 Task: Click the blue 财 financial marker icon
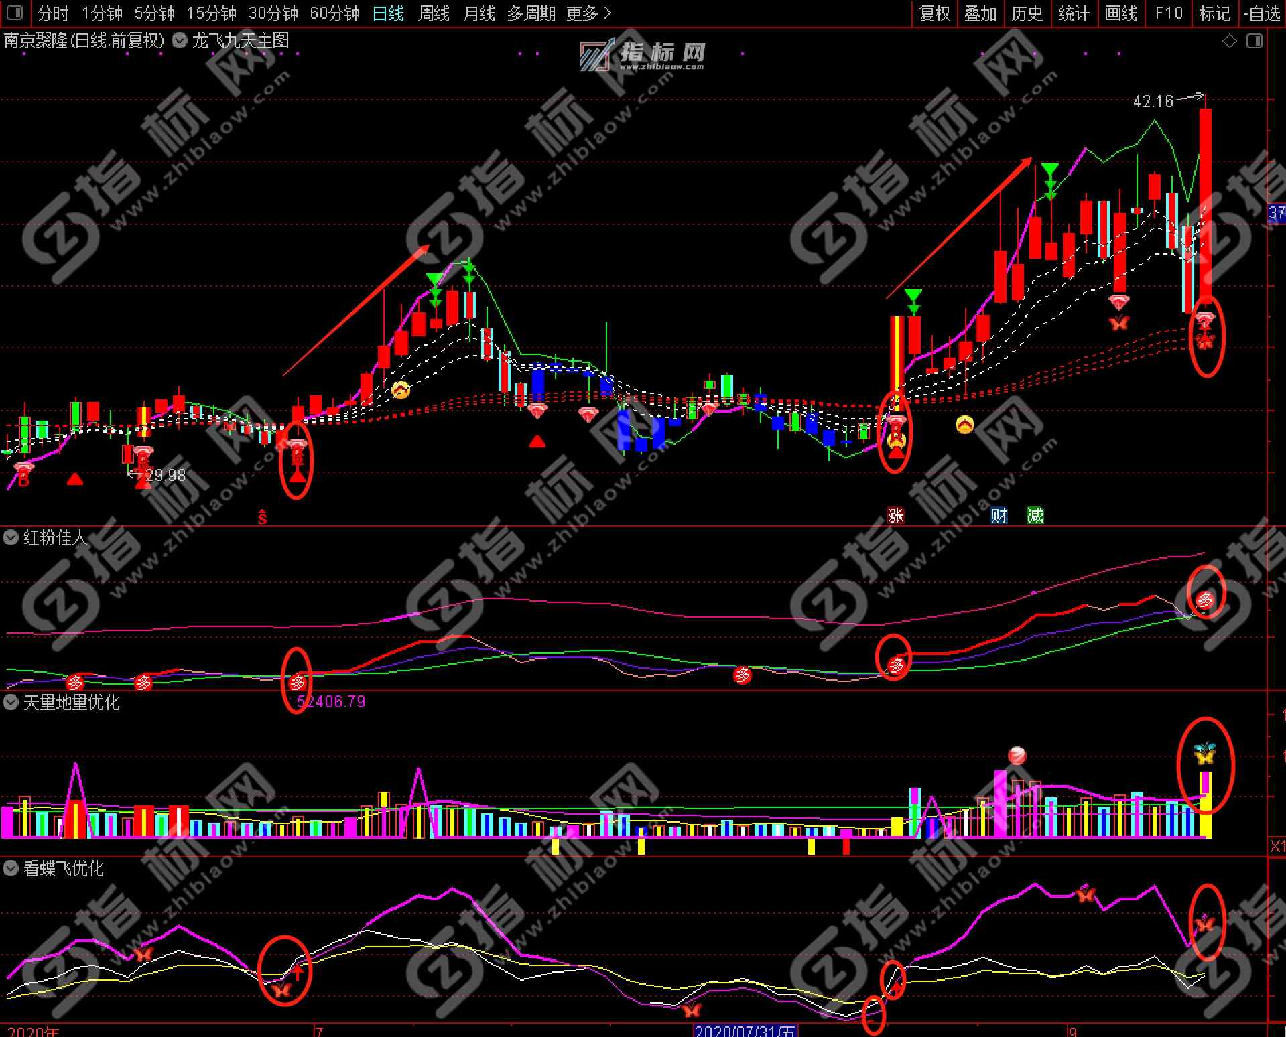coord(999,514)
